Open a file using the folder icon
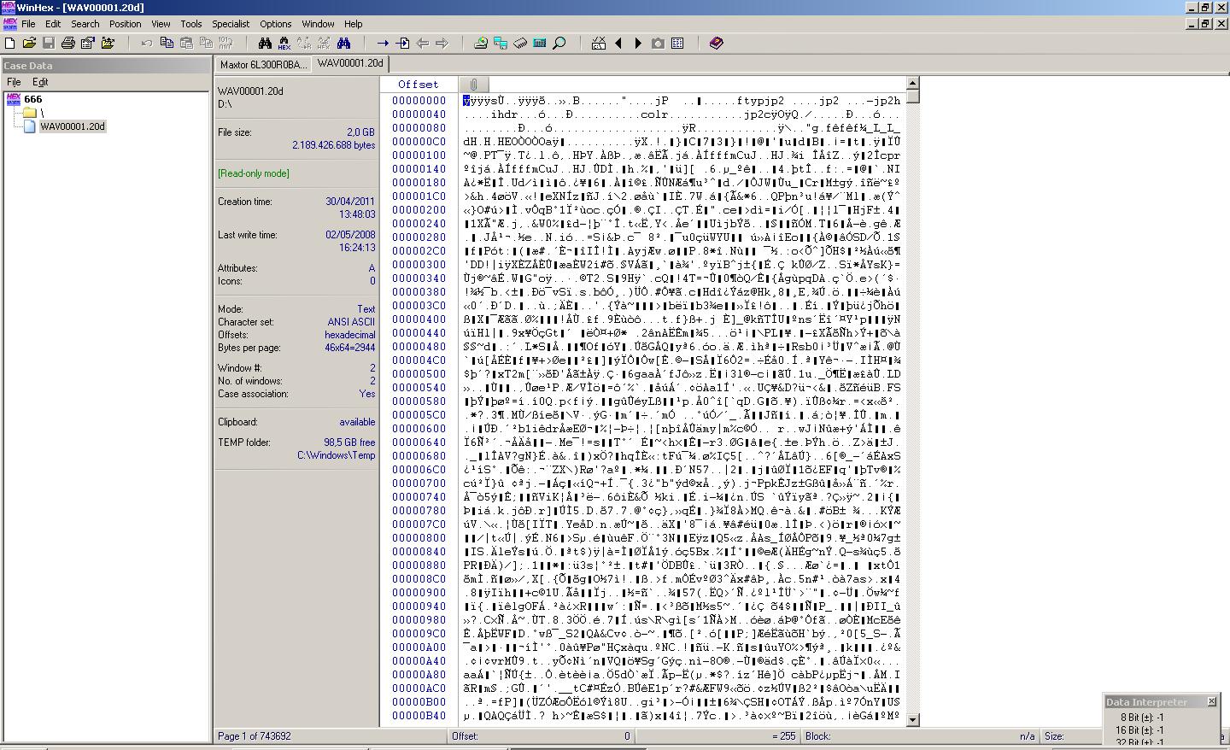Viewport: 1230px width, 750px height. click(29, 43)
